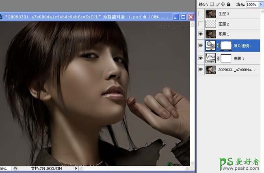Screen dimensions: 264x173
Task: Click the lock all padlock icon
Action: (x=228, y=4)
